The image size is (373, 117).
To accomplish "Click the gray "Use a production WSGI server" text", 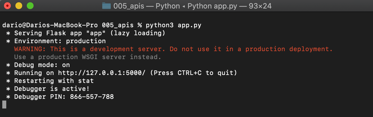I will coord(88,57).
